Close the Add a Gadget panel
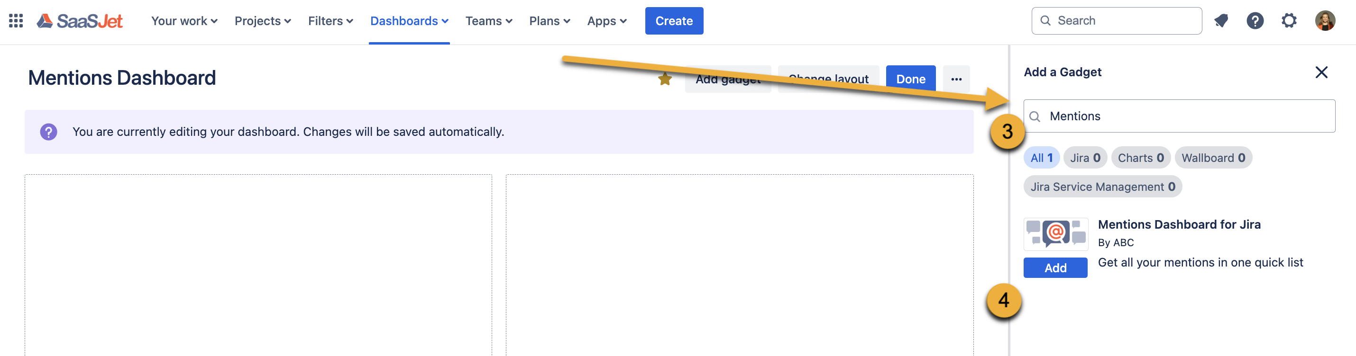The width and height of the screenshot is (1356, 356). [1321, 72]
